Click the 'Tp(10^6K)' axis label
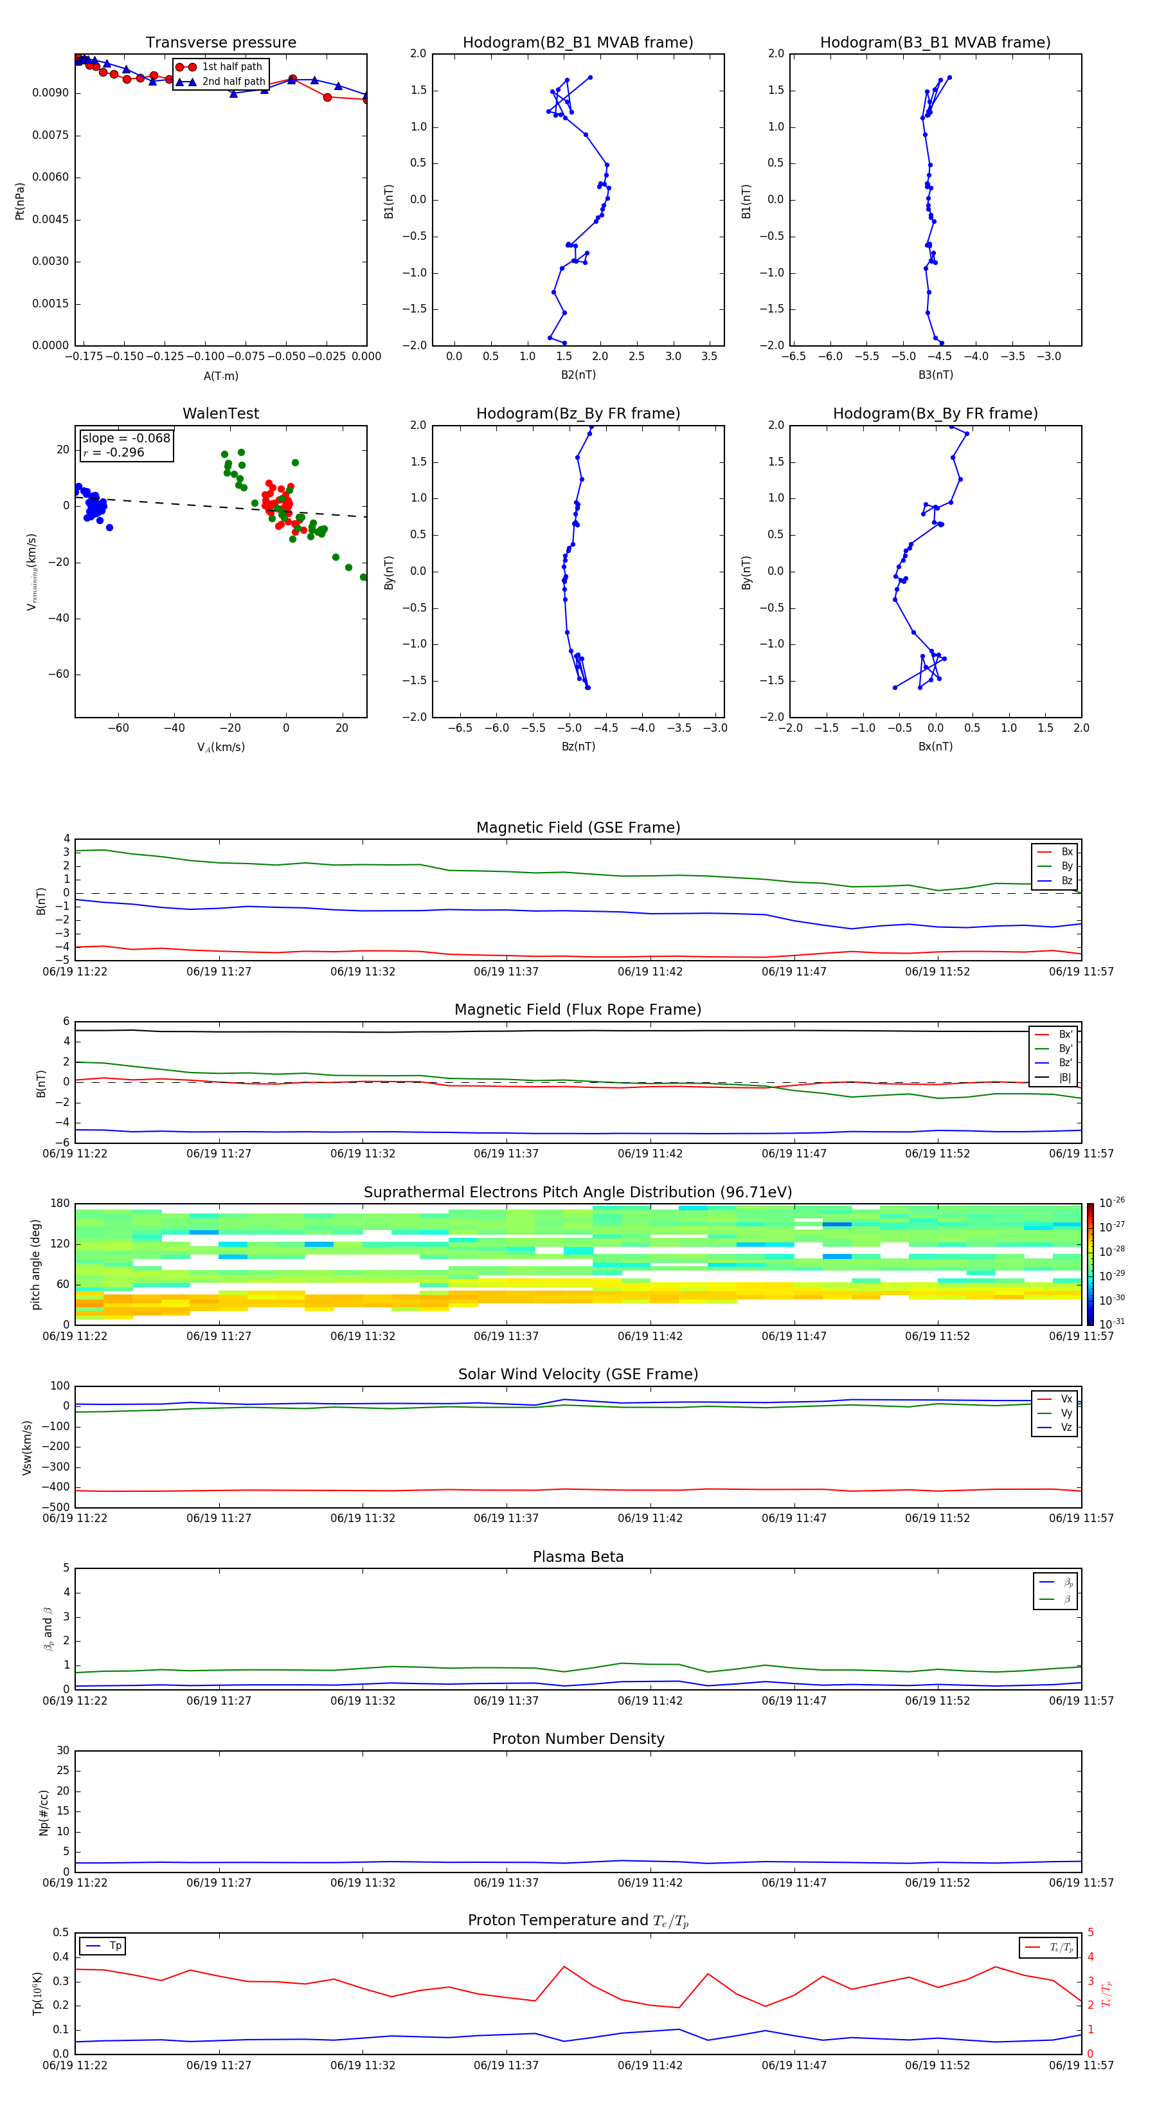This screenshot has width=1157, height=2122. point(37,1993)
